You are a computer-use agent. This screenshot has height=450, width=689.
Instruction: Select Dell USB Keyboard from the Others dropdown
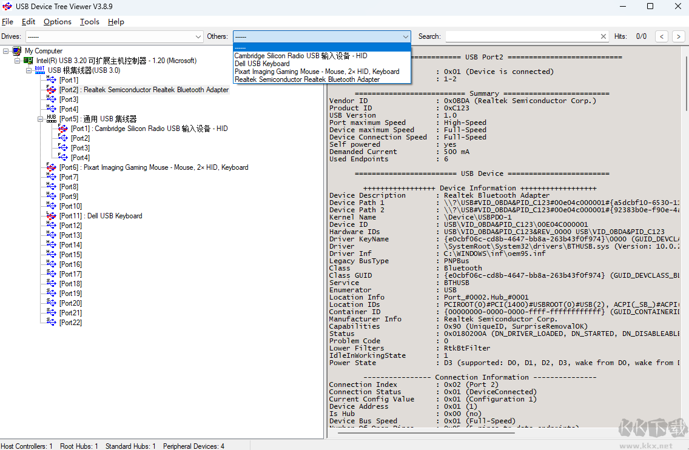point(261,63)
